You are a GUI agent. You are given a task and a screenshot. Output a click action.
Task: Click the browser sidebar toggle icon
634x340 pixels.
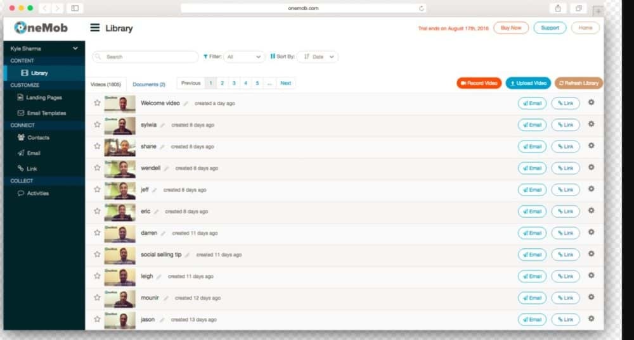pos(75,8)
